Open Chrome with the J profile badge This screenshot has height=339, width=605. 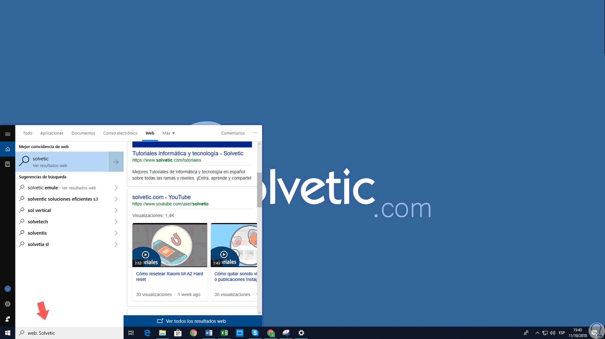point(270,333)
